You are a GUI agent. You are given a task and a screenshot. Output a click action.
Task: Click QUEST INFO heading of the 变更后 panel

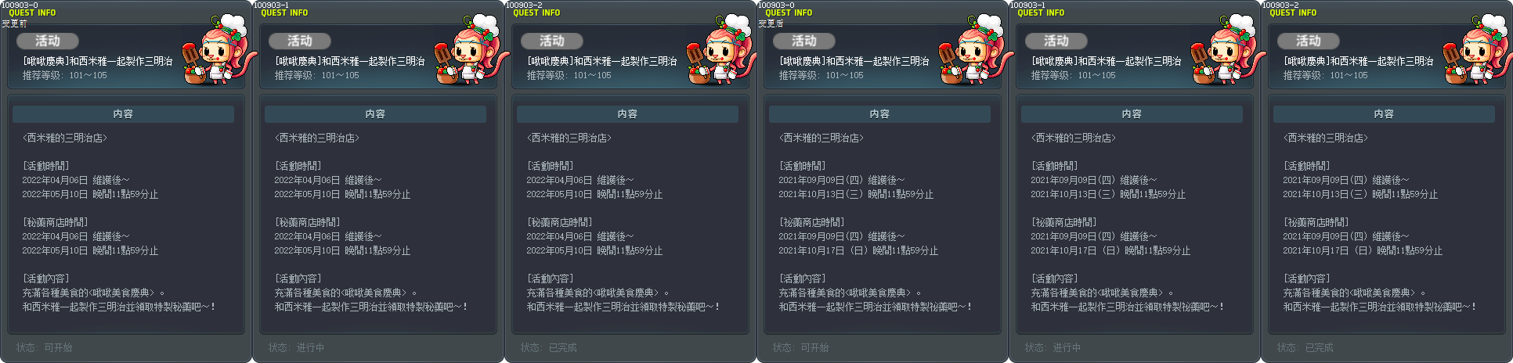[x=789, y=13]
